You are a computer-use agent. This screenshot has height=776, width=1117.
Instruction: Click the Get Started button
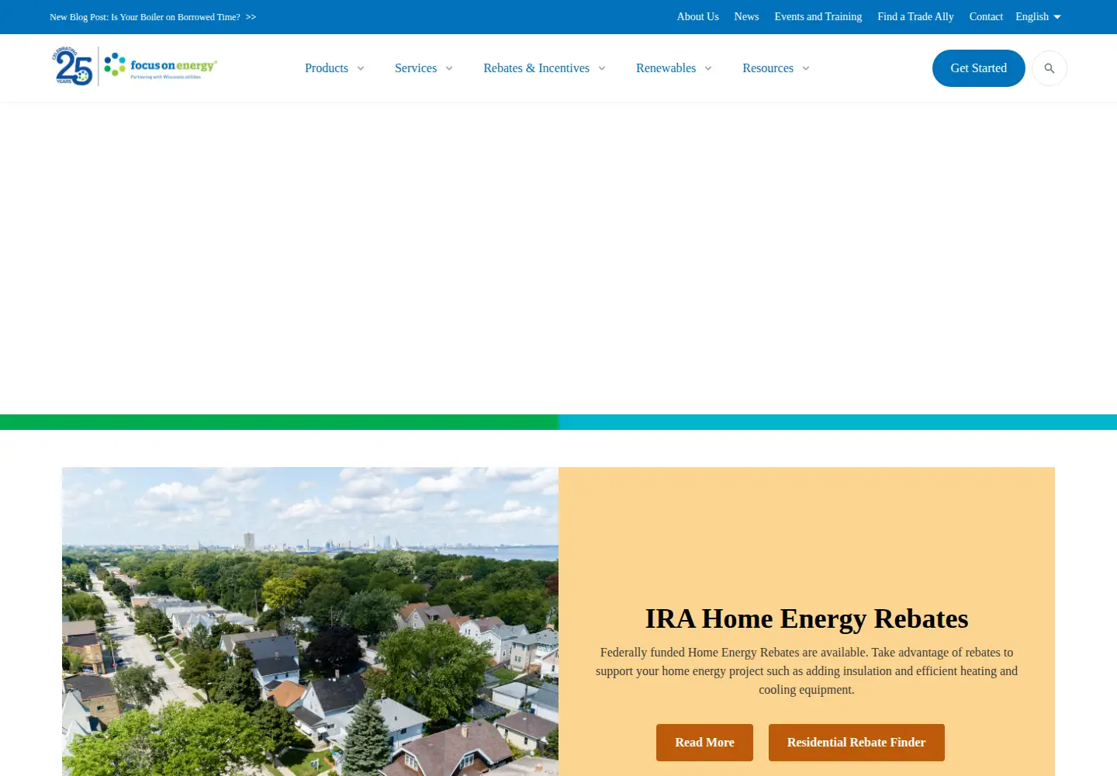(x=979, y=68)
